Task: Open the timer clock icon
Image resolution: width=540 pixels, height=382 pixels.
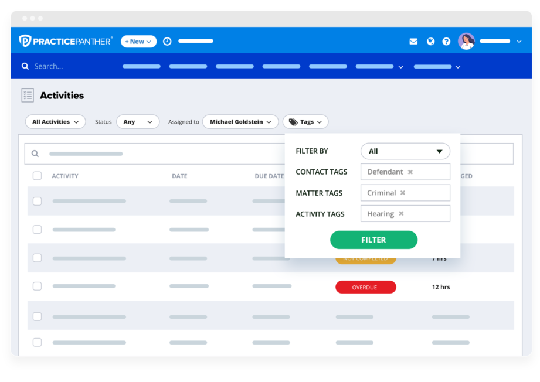Action: point(167,42)
